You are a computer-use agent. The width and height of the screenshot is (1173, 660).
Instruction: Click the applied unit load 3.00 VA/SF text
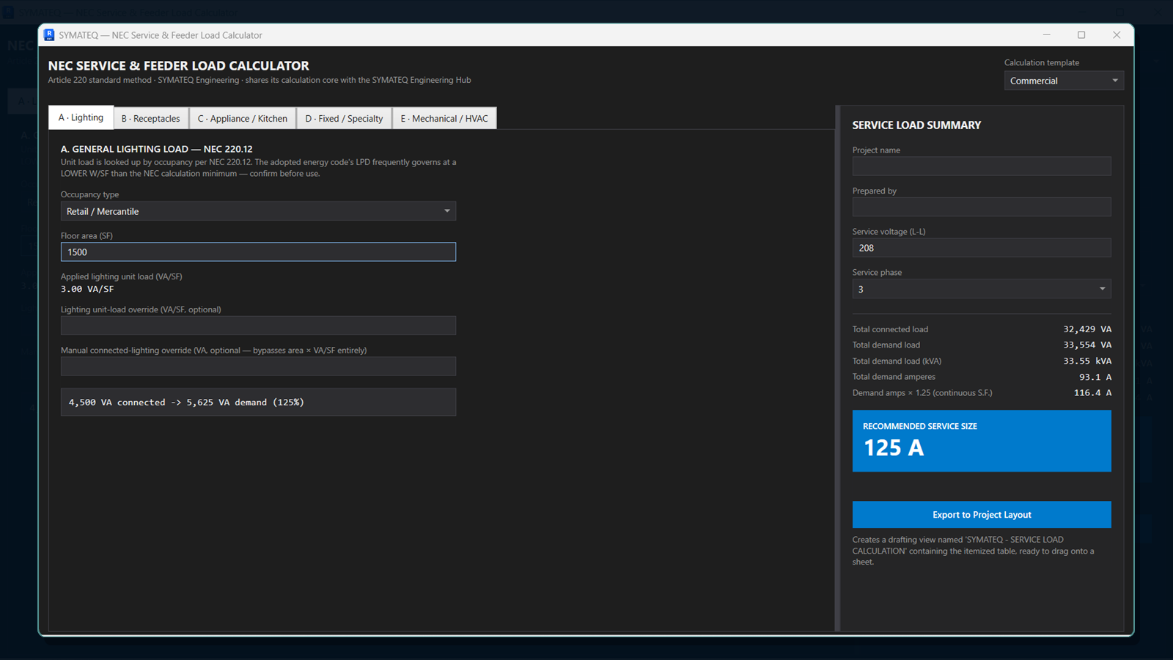87,289
